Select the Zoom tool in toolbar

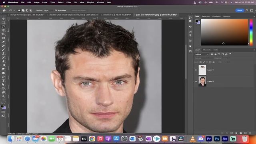pos(3,96)
